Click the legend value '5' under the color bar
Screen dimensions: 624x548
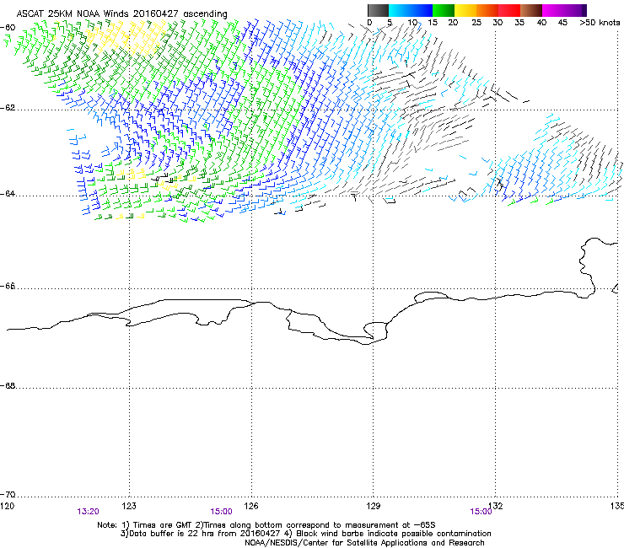390,23
